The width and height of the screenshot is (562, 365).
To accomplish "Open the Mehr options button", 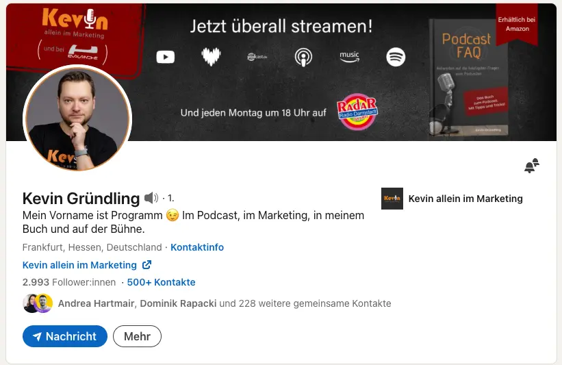I will tap(138, 336).
